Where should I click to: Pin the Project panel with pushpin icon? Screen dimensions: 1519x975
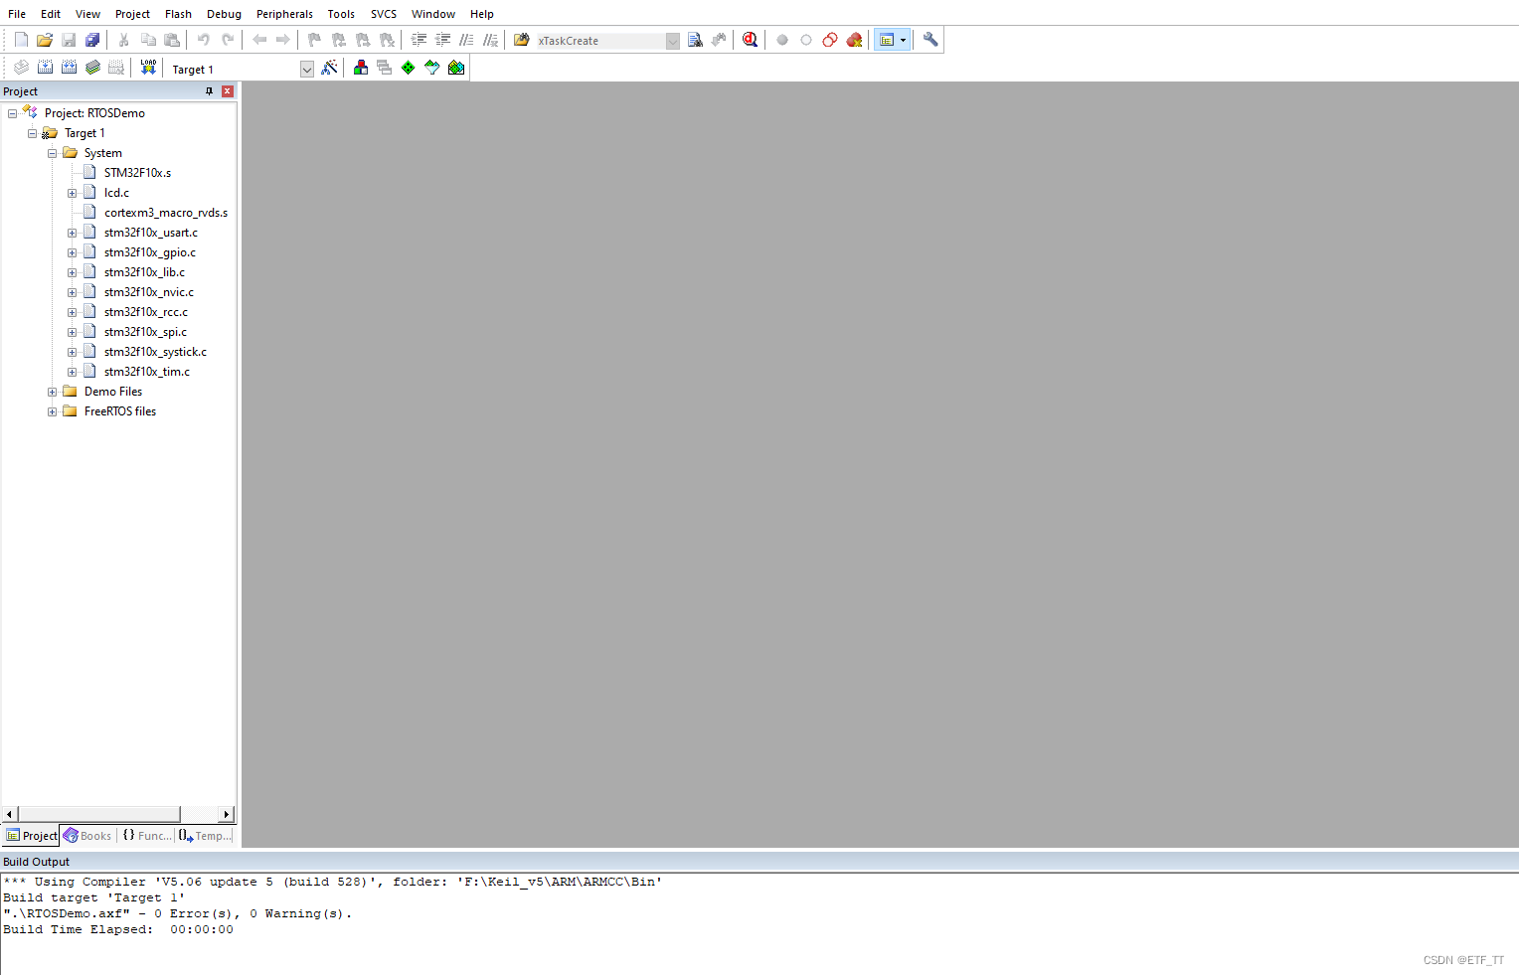[209, 90]
